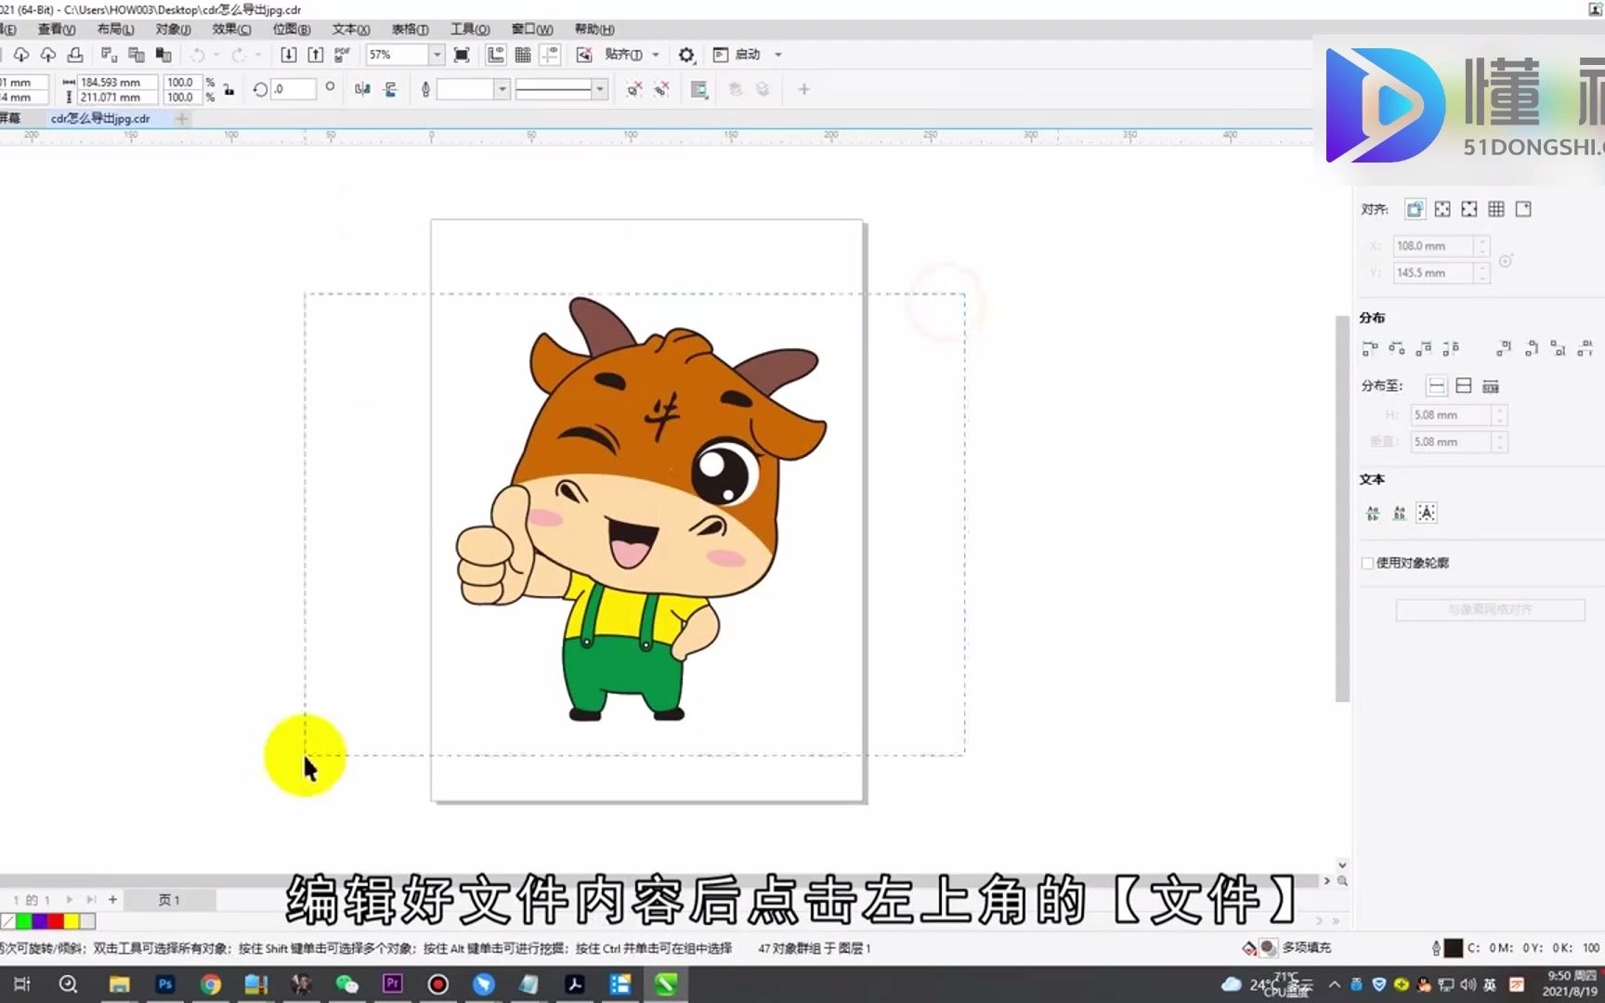
Task: Toggle the snap off icon
Action: pyautogui.click(x=584, y=55)
